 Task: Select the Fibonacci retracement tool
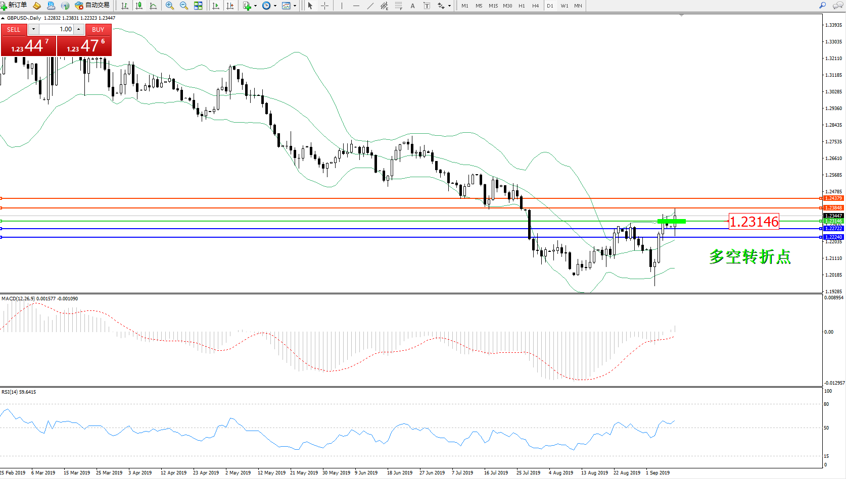(399, 6)
